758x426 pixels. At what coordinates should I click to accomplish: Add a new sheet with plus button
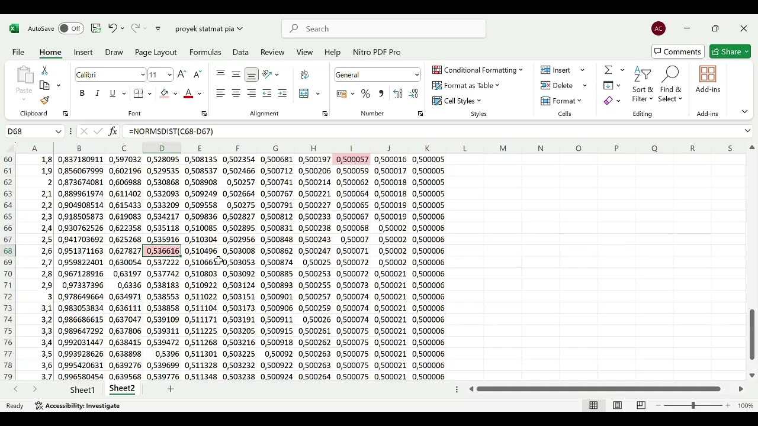pyautogui.click(x=171, y=389)
